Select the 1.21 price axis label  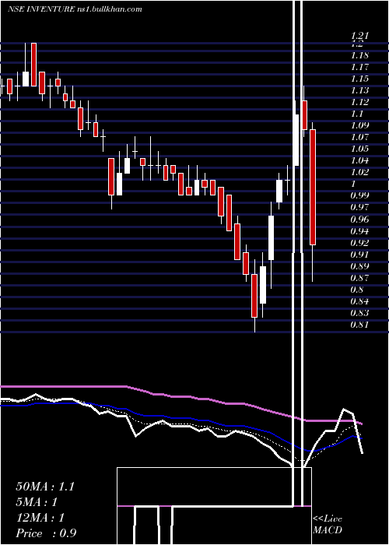coord(359,36)
